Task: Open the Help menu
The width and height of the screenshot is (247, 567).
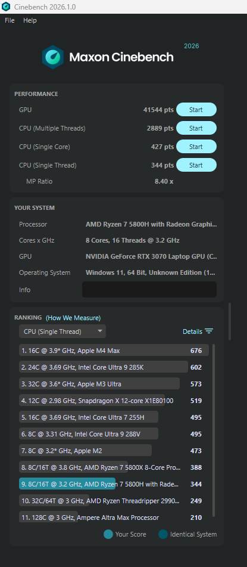Action: tap(30, 21)
